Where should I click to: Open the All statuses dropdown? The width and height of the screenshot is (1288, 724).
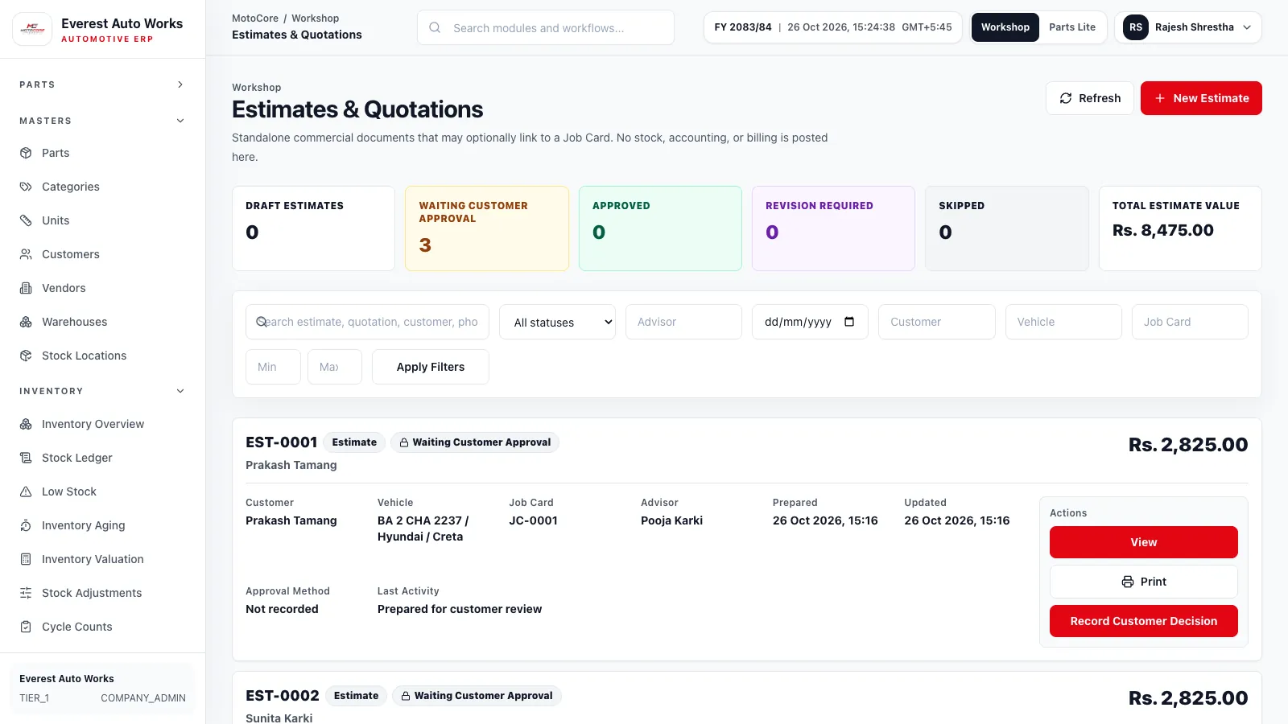pos(557,322)
